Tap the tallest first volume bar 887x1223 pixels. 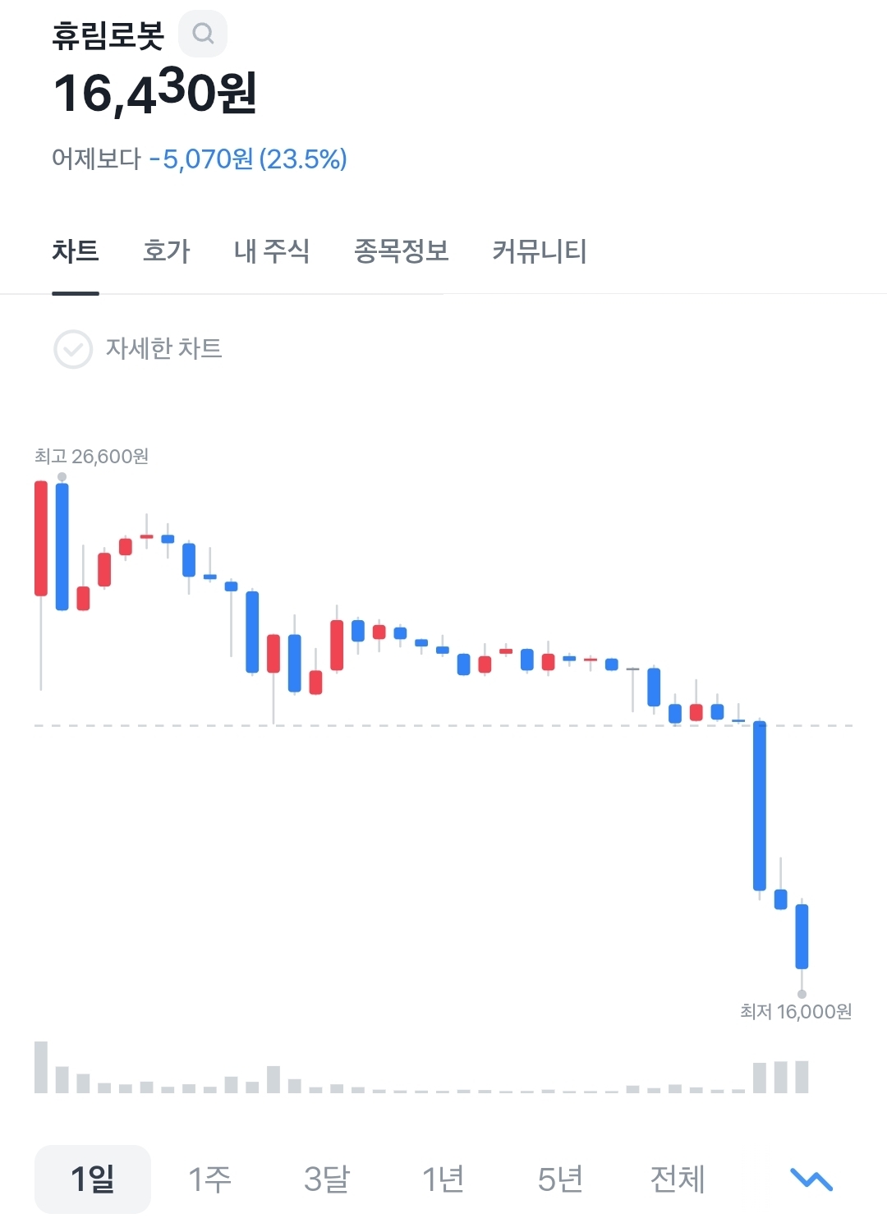point(41,1067)
